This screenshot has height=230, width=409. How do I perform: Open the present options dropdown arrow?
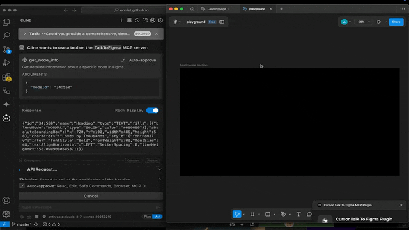(x=385, y=22)
